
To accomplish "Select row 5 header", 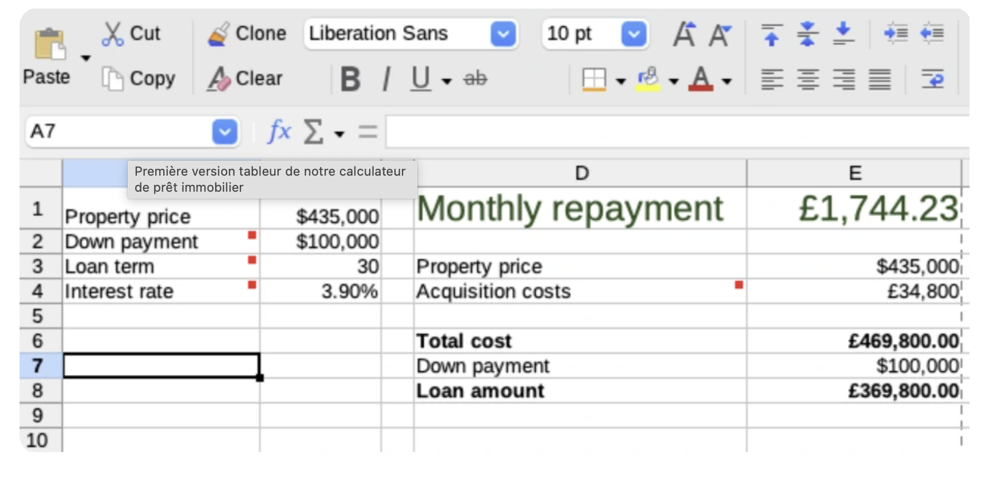I will 38,316.
